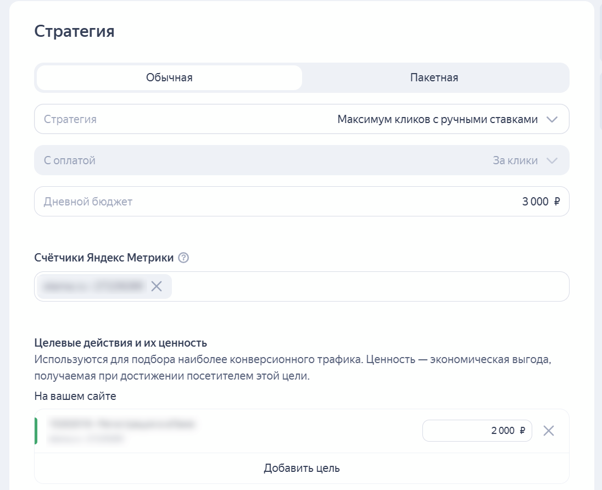Click the Дневной бюджет field showing 3 000 ₽
602x490 pixels.
click(x=302, y=201)
